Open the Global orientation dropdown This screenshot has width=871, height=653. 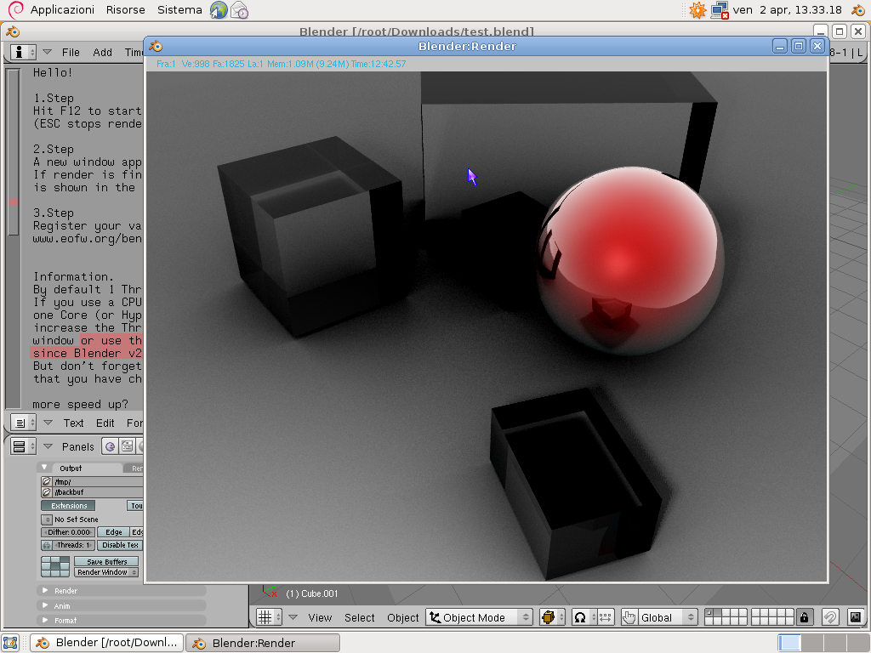click(x=667, y=617)
